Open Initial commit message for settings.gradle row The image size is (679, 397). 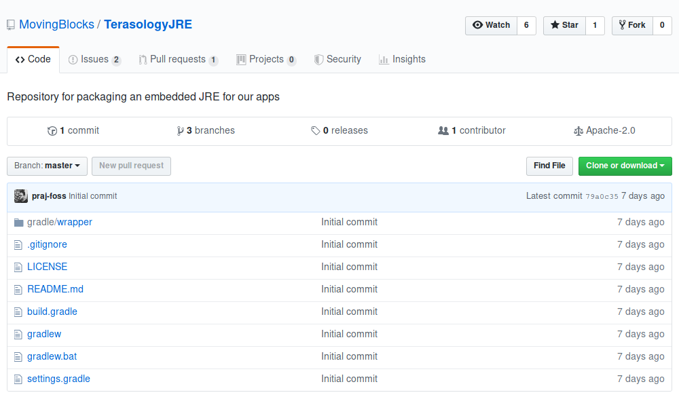click(350, 379)
